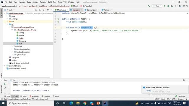189x106 pixels.
Task: Click the Mobile breadcrumb in navigation bar
Action: 75,6
